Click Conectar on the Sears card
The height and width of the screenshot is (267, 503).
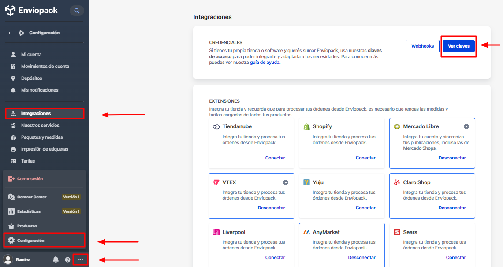pos(456,257)
